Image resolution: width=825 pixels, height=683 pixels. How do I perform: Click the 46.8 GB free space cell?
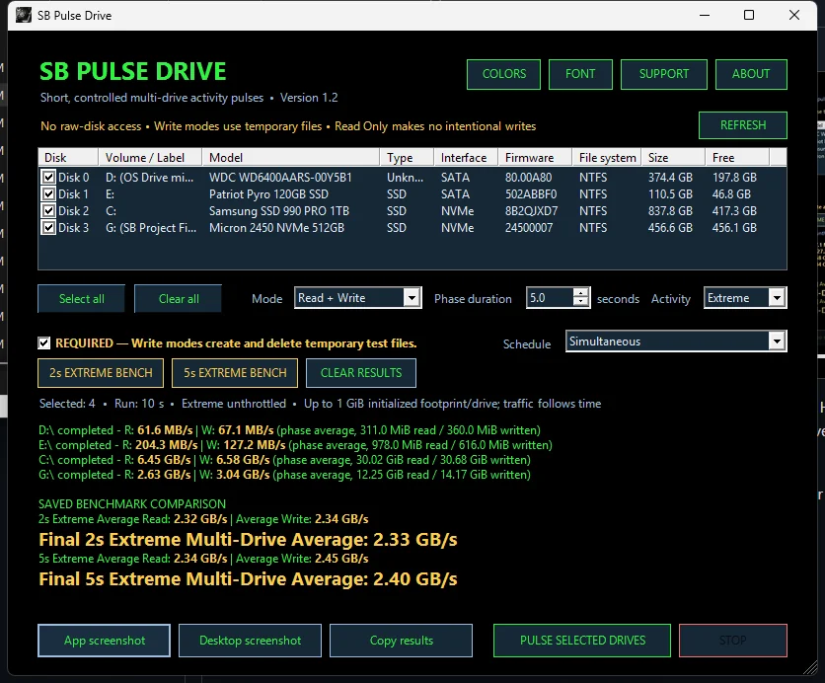coord(731,194)
